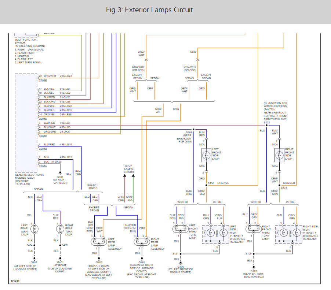
Task: Click the circuit code '49S-LG19'
Action: 66,145
